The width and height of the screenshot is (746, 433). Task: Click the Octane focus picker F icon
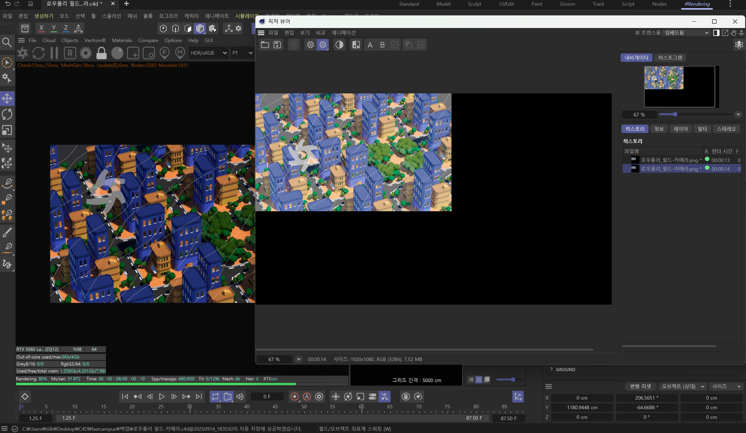coord(164,53)
